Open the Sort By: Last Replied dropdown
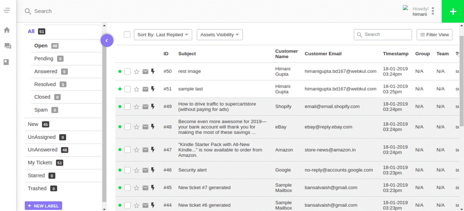 tap(163, 35)
